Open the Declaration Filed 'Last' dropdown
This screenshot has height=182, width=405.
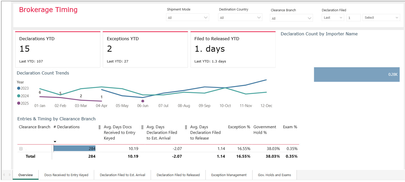click(333, 18)
